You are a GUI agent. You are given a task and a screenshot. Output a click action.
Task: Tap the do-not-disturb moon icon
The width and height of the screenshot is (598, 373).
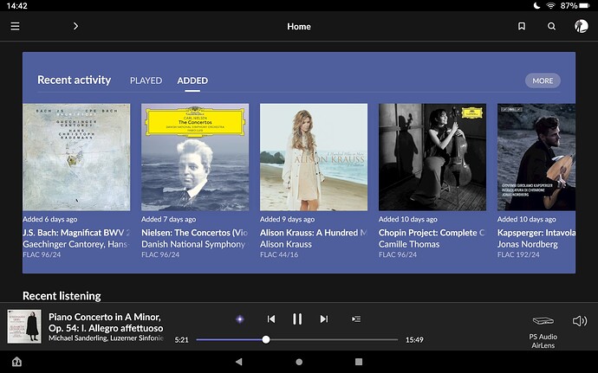(x=537, y=6)
